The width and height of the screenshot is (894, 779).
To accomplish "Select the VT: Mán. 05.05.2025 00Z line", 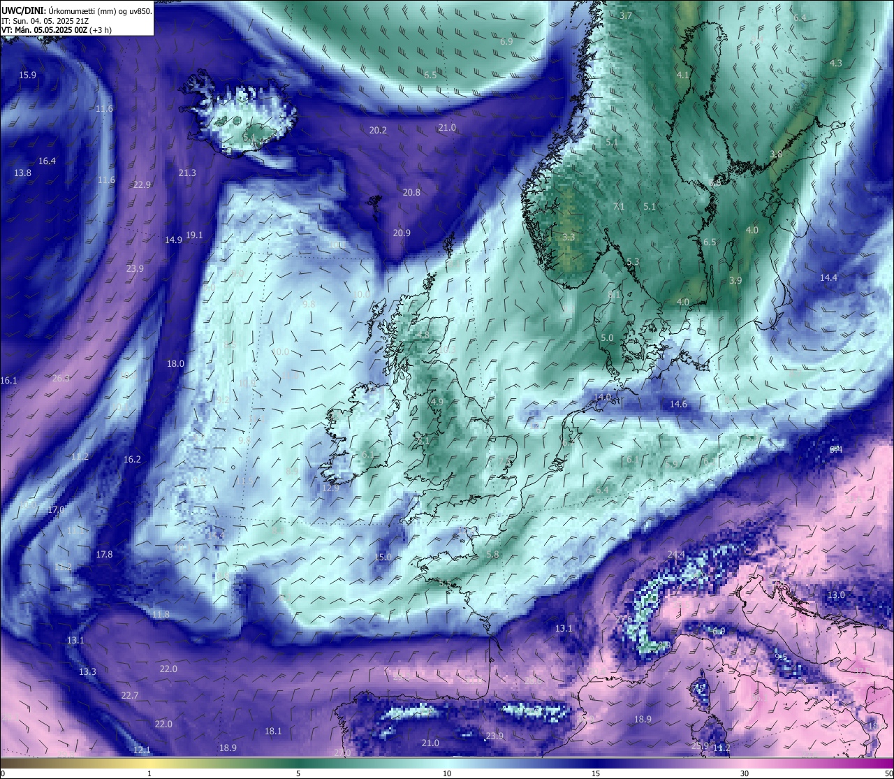I will click(x=57, y=30).
